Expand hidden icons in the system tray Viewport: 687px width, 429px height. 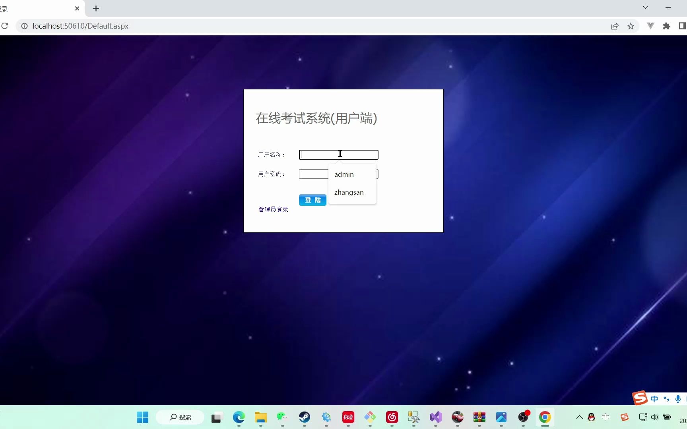coord(579,417)
